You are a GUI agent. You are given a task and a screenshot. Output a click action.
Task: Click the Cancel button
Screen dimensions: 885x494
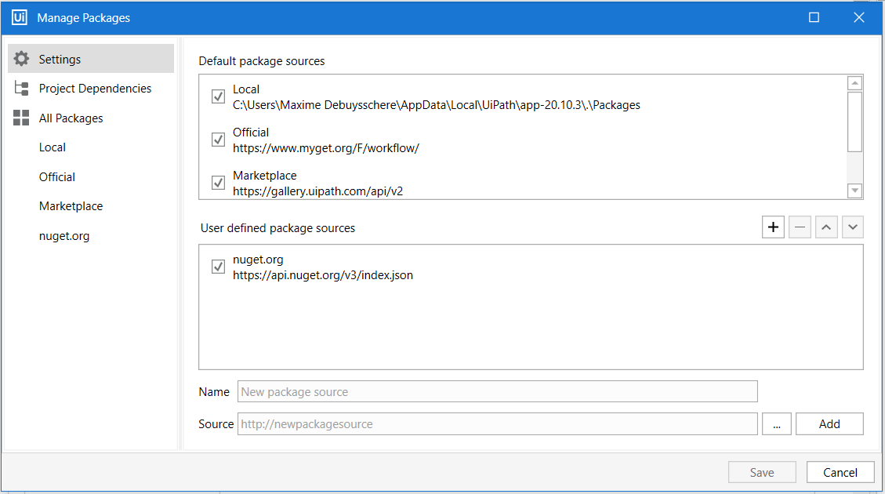coord(840,472)
